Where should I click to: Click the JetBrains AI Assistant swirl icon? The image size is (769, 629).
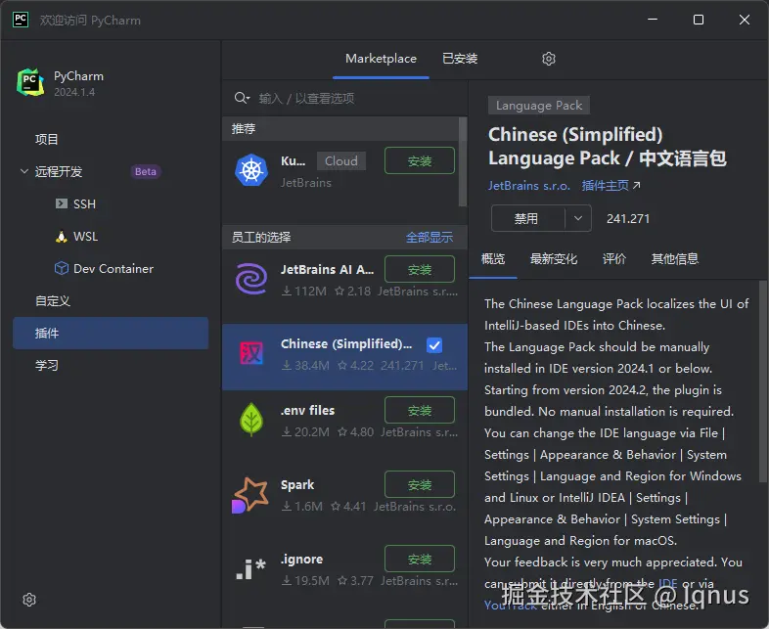(251, 279)
